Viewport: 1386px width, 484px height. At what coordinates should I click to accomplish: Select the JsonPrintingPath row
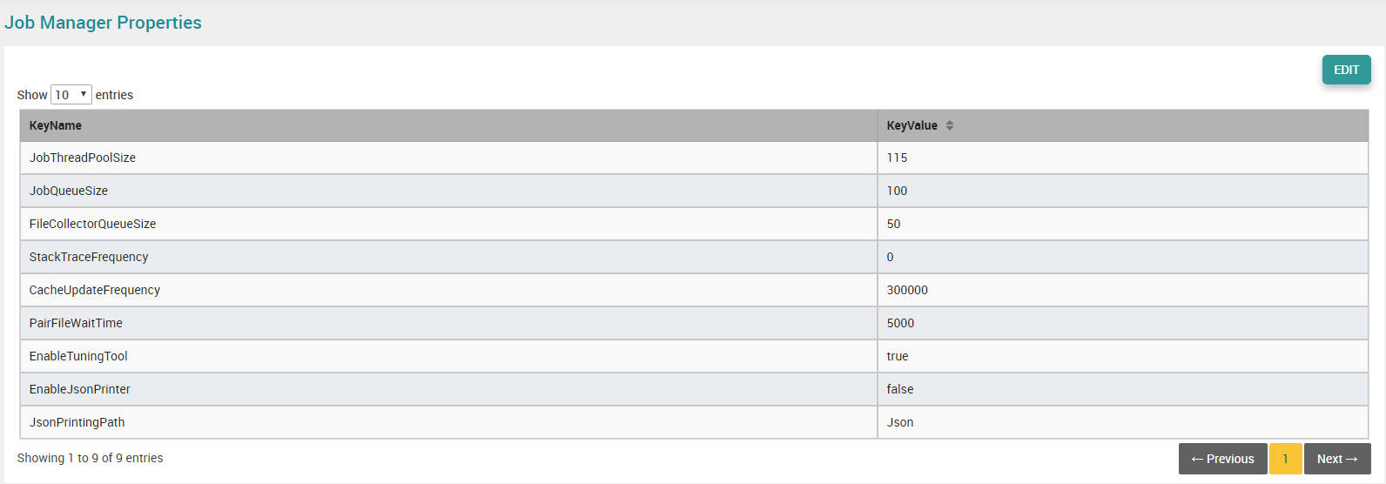click(77, 422)
